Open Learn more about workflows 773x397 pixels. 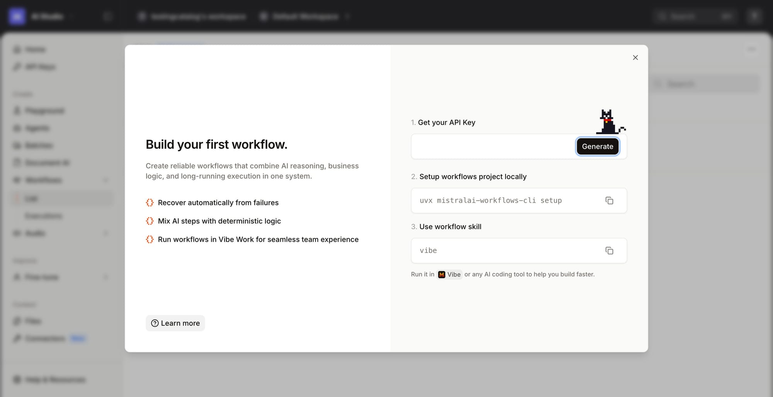[x=175, y=323]
